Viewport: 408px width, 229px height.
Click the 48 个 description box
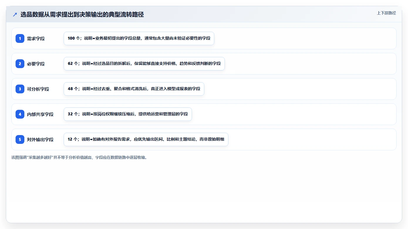point(134,89)
